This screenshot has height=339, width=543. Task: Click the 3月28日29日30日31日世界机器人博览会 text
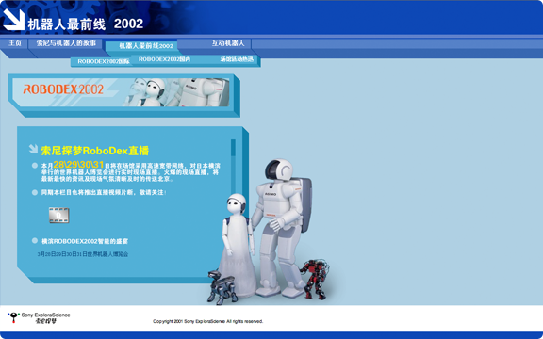83,254
